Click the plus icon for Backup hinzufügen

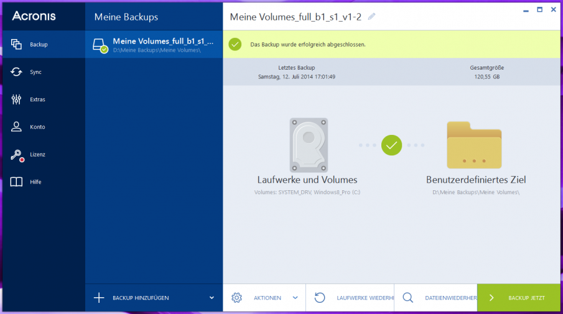pos(99,298)
